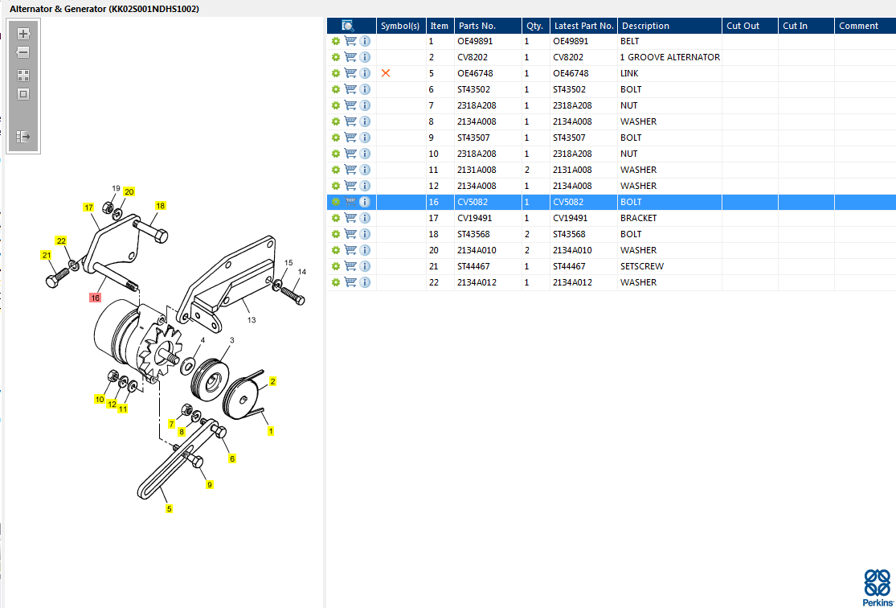Select callout 12 on the diagram
This screenshot has height=608, width=896.
point(112,404)
